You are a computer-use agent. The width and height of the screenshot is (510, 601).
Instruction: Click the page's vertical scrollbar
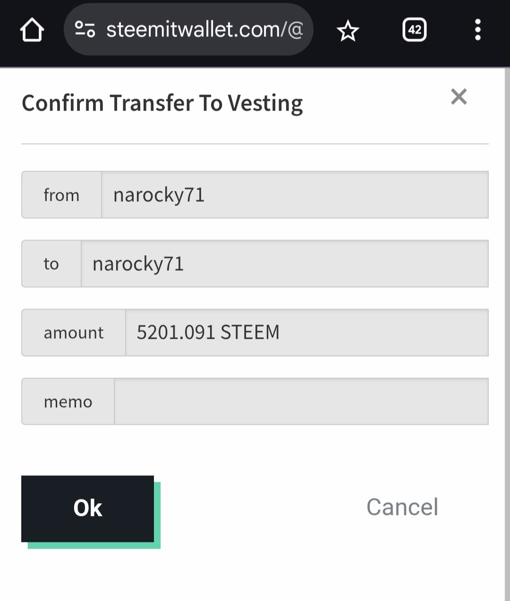[x=507, y=331]
